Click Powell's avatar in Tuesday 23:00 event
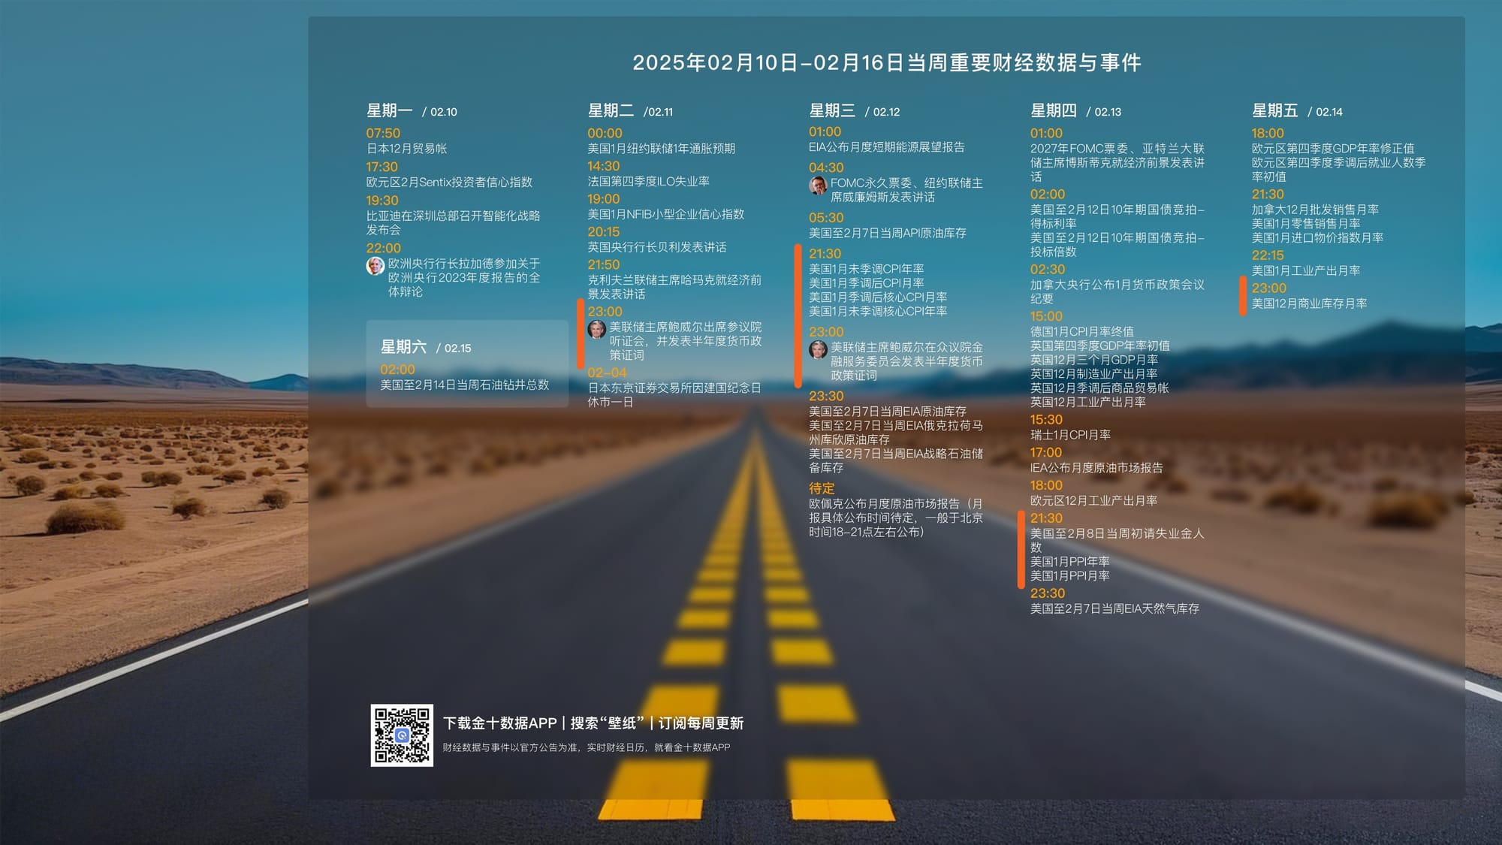Viewport: 1502px width, 845px height. [596, 329]
